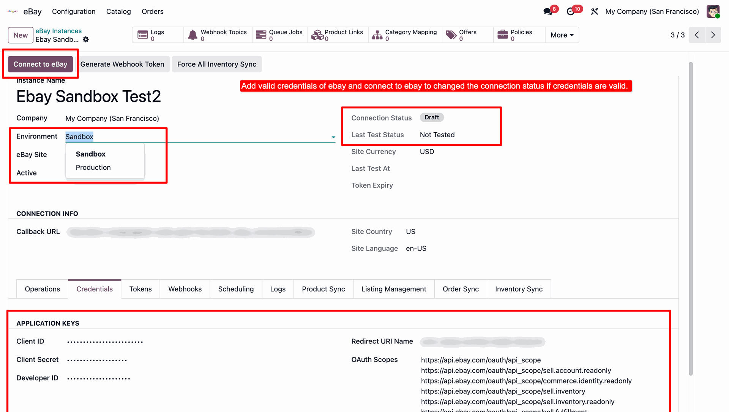This screenshot has height=412, width=729.
Task: Switch to the Order Sync tab
Action: [461, 289]
